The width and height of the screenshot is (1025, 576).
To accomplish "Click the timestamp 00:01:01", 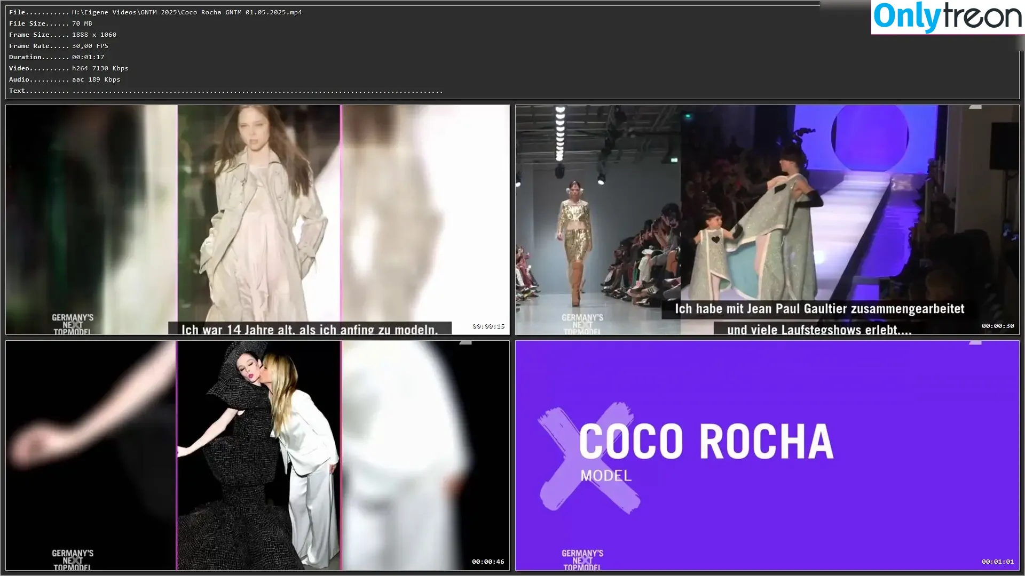I will [998, 562].
